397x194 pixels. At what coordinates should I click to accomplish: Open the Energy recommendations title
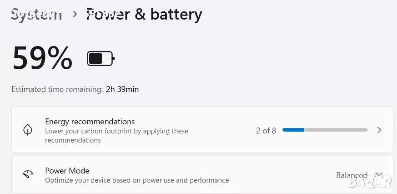pyautogui.click(x=90, y=122)
